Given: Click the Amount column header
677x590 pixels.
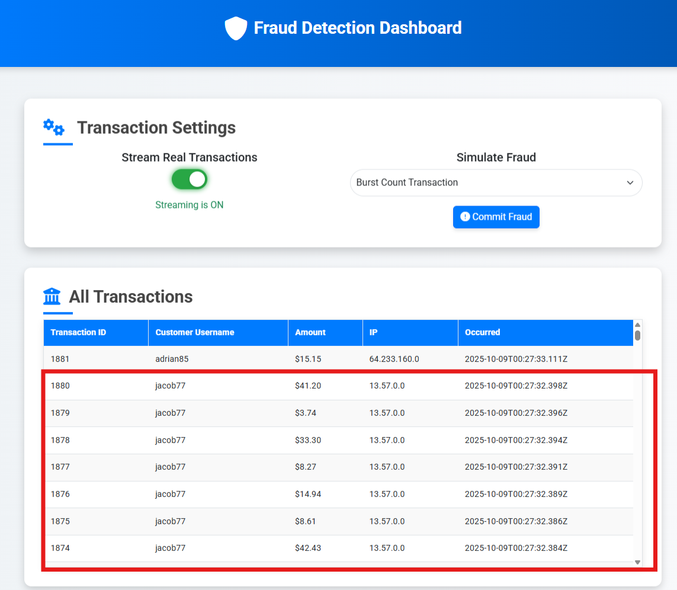Looking at the screenshot, I should click(310, 332).
